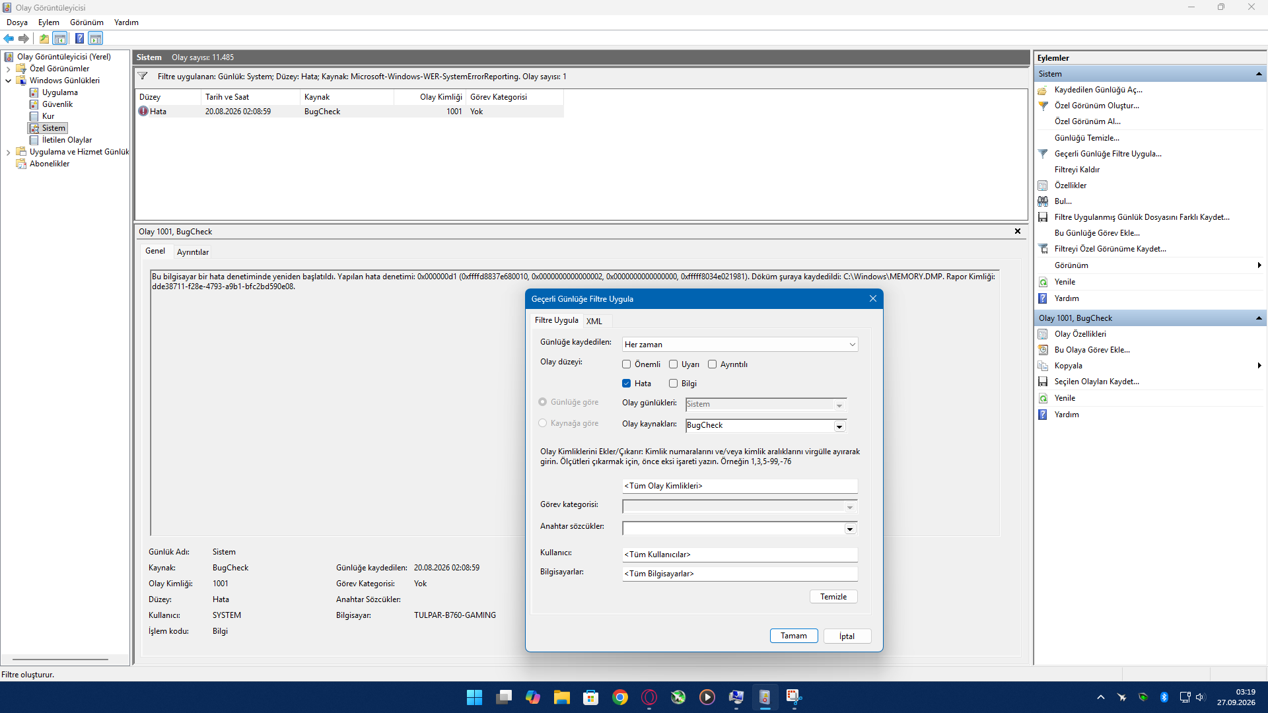The width and height of the screenshot is (1268, 713).
Task: Open the Günlüğe kaydedilen time dropdown
Action: pyautogui.click(x=740, y=345)
